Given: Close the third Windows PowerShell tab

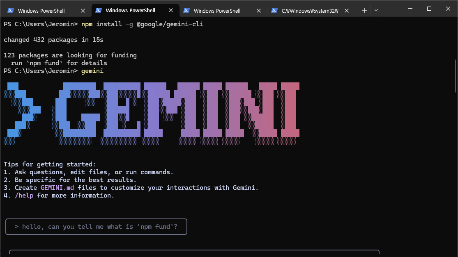Looking at the screenshot, I should 259,11.
